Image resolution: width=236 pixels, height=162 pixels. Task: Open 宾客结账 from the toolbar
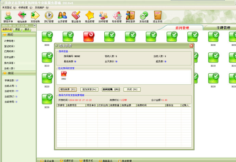35,17
